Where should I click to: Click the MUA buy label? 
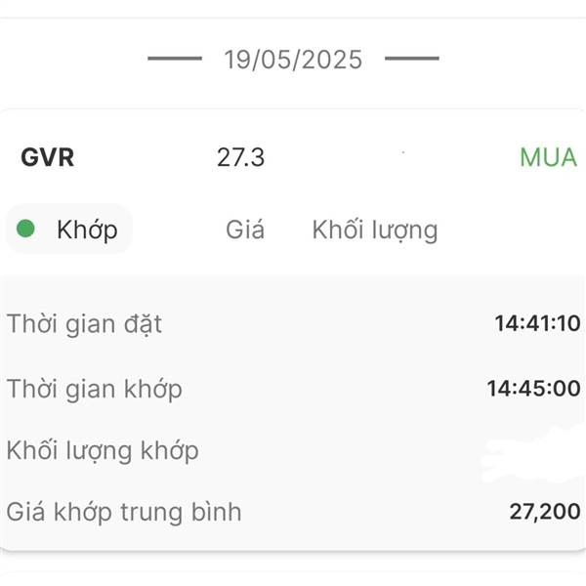coord(548,157)
